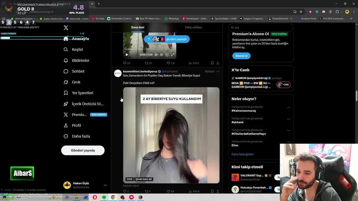Expand the video to fullscreen
This screenshot has width=358, height=201.
(x=173, y=54)
